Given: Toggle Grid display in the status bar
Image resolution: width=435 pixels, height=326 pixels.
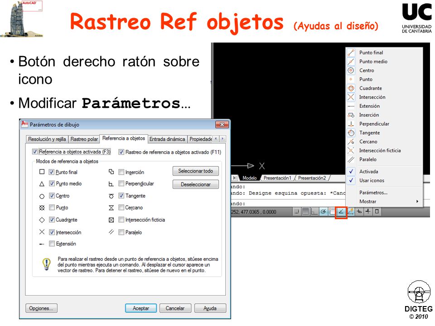Looking at the screenshot, I should point(305,212).
